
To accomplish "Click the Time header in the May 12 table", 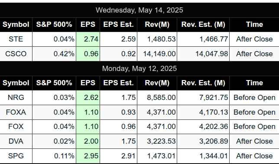I will (x=254, y=83).
